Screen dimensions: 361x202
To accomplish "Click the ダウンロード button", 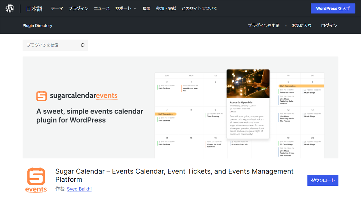I will tap(323, 180).
